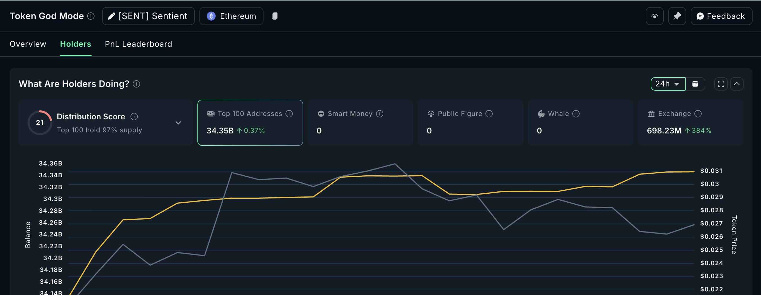Click the Feedback button

pyautogui.click(x=721, y=16)
